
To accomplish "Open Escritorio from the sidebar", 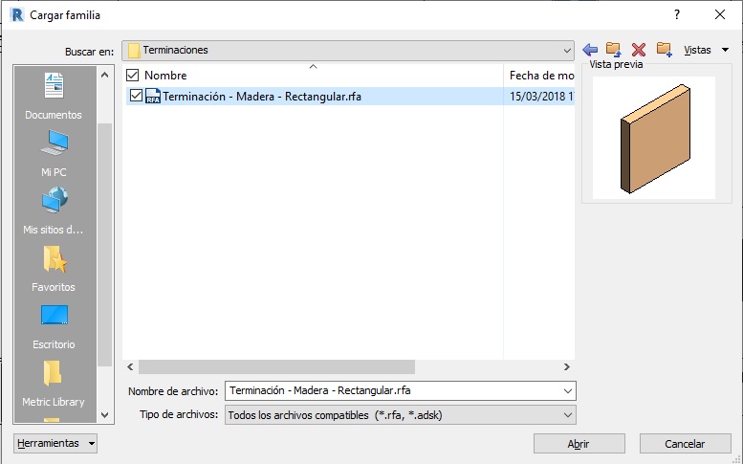I will (53, 327).
